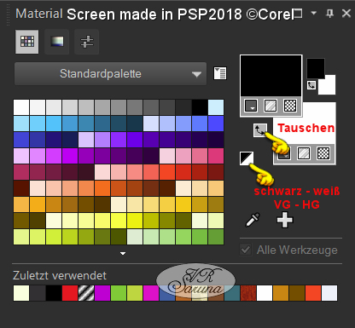Select the eyedropper sample color tool
This screenshot has height=328, width=355.
point(253,220)
